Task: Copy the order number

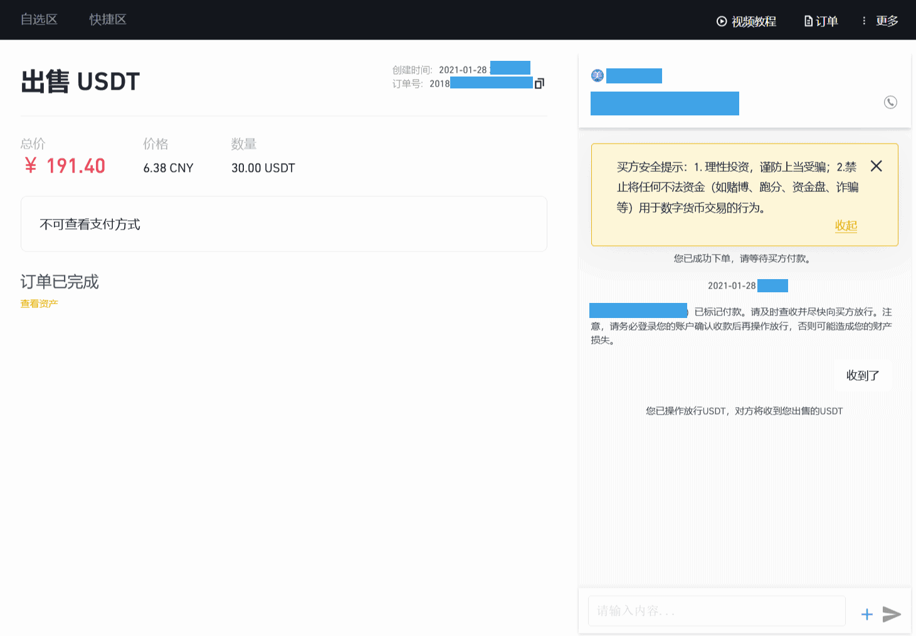Action: pyautogui.click(x=539, y=83)
